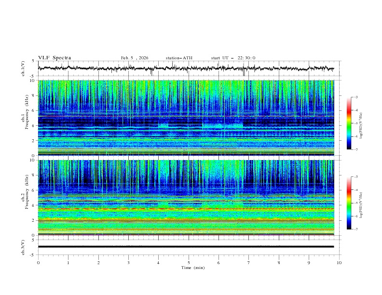
Task: Click time axis tick label "5"
Action: tap(189, 263)
